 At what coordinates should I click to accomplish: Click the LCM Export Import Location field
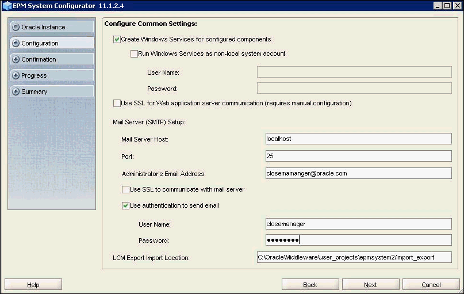354,257
